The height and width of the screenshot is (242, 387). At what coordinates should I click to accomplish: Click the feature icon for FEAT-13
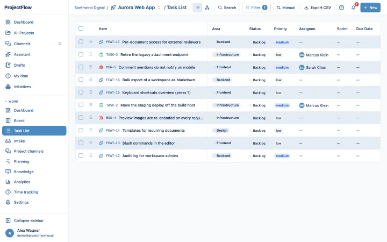[x=101, y=143]
